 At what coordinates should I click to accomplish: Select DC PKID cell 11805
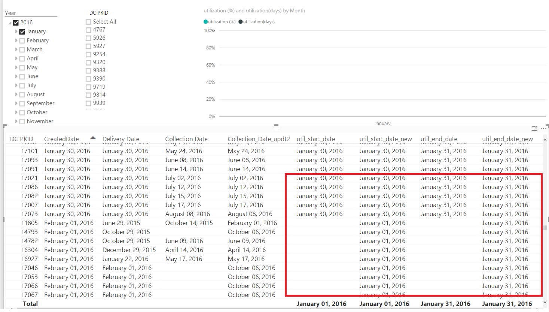pos(29,223)
